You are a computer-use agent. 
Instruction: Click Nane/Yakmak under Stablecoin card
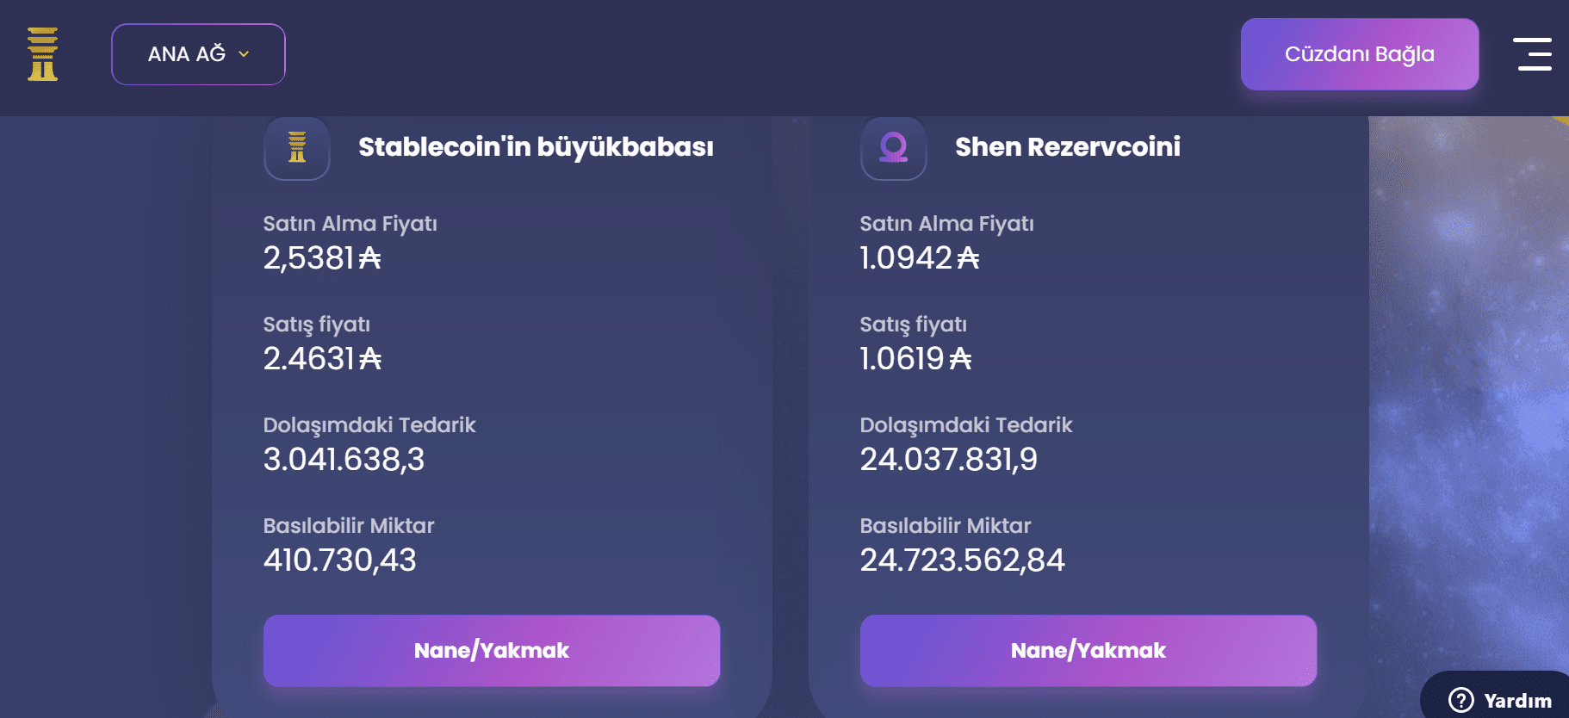(492, 651)
